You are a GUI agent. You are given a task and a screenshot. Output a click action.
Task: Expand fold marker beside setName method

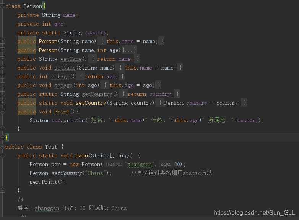pyautogui.click(x=2, y=68)
